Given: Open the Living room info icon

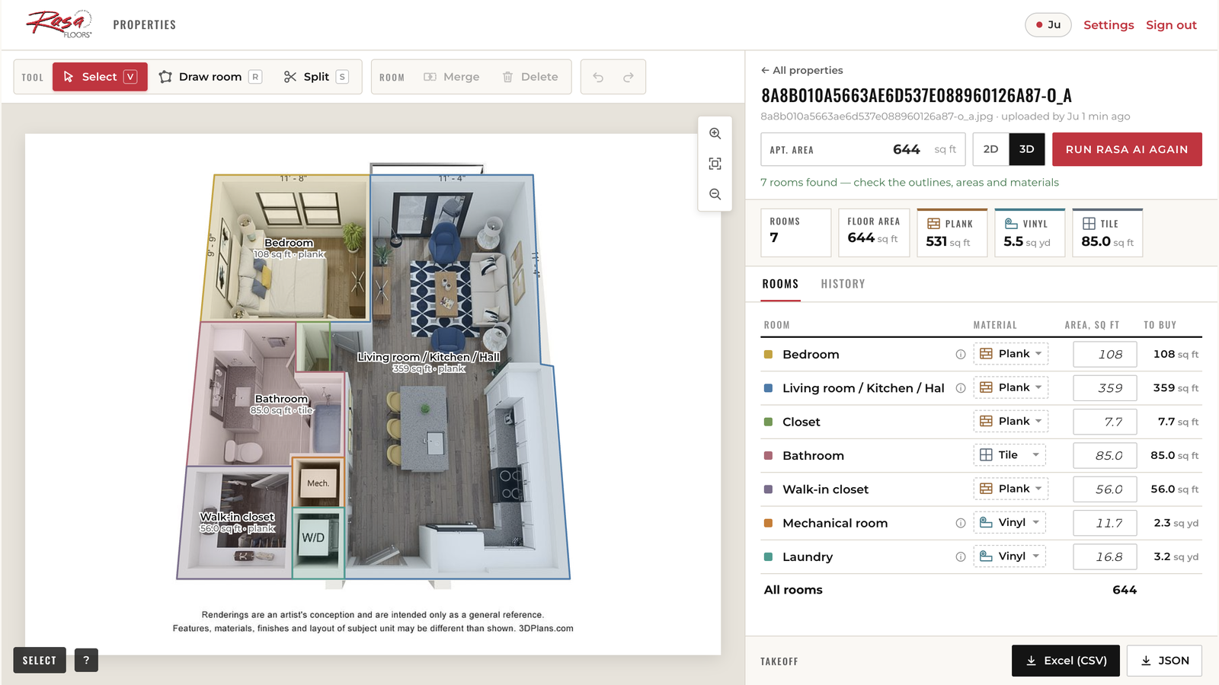Looking at the screenshot, I should point(961,388).
